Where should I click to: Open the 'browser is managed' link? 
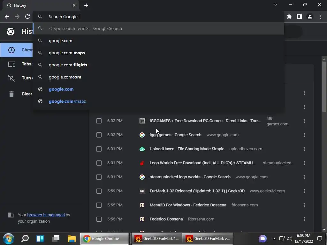point(46,215)
